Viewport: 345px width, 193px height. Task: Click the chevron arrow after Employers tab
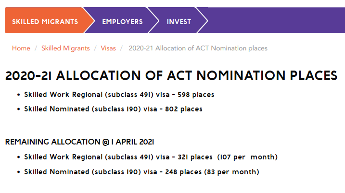pyautogui.click(x=154, y=21)
